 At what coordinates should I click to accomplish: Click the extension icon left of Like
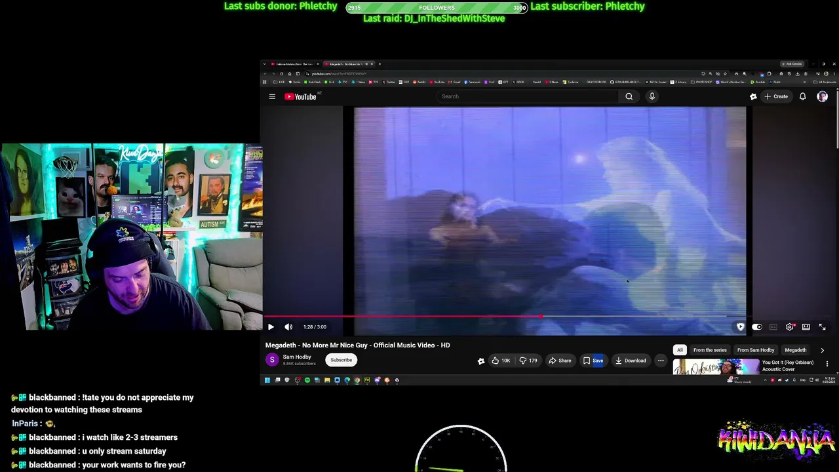pos(481,361)
